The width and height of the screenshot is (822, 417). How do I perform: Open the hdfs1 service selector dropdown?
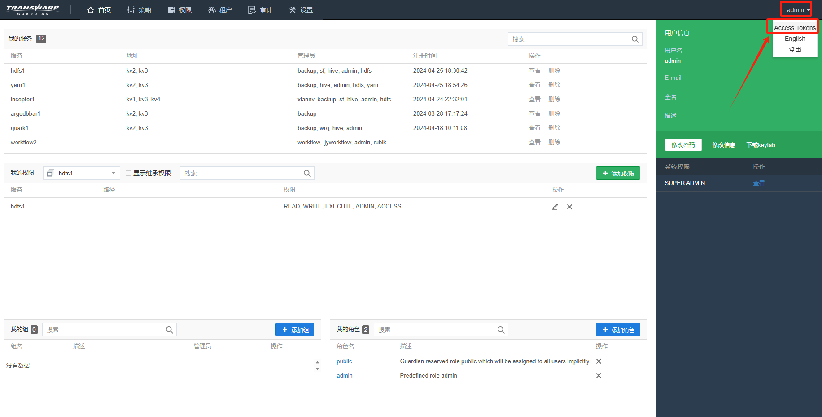coord(82,173)
